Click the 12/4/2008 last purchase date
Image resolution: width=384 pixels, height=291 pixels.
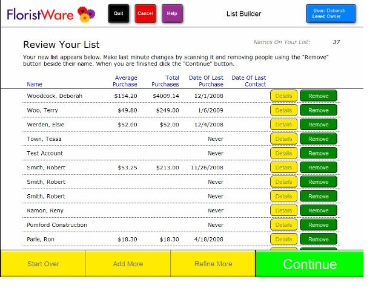click(208, 125)
